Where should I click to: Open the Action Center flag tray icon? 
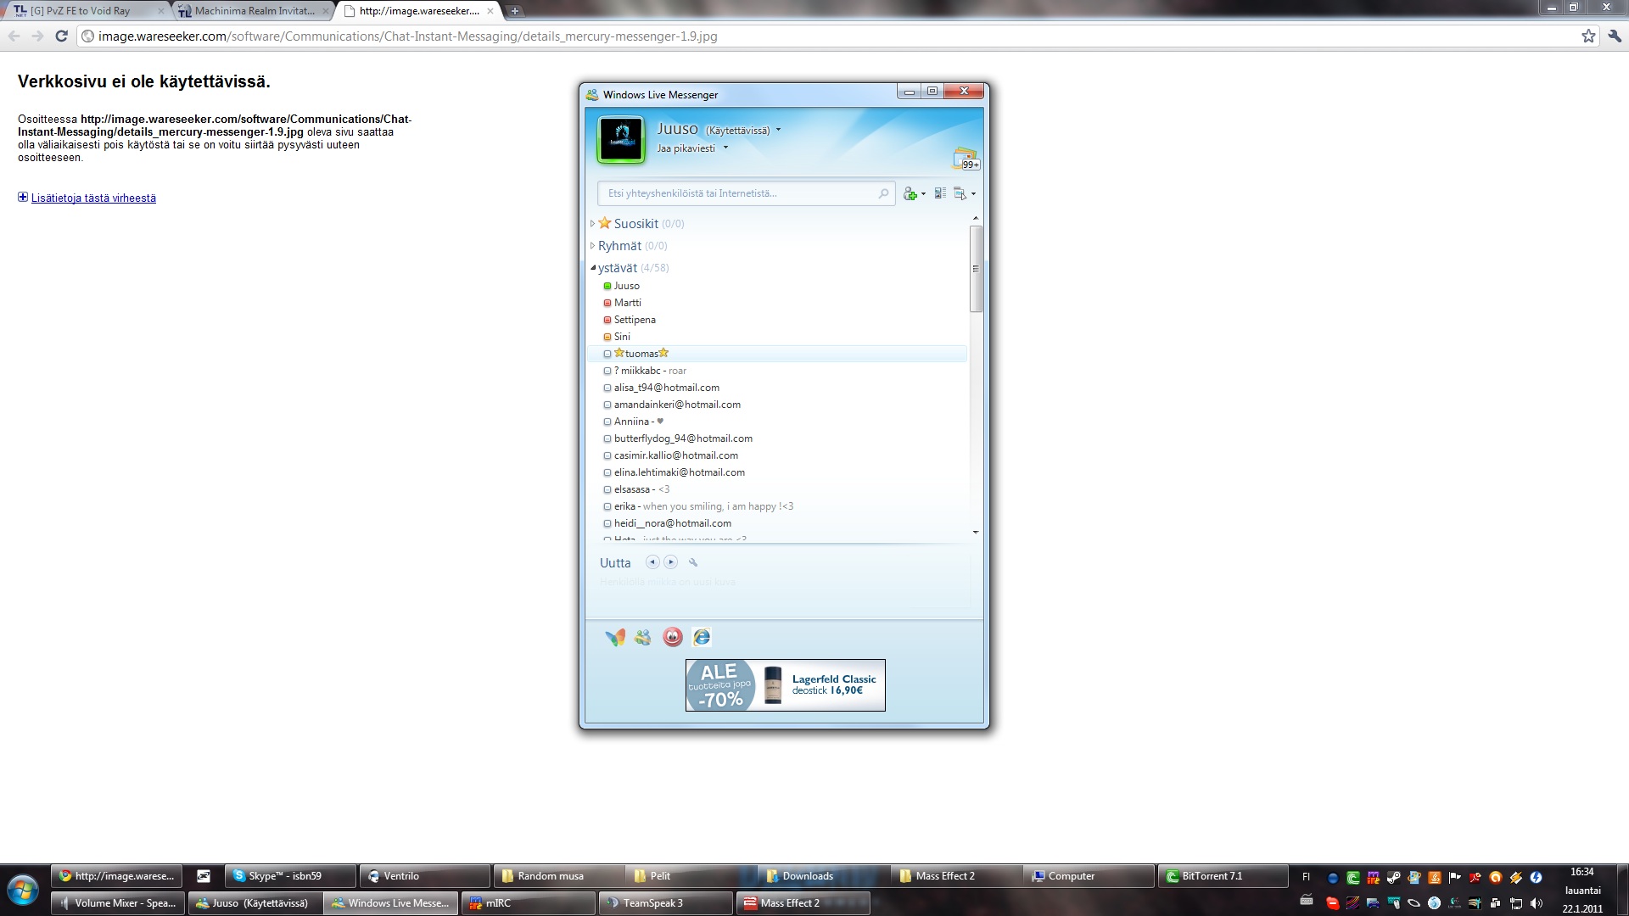tap(1455, 878)
